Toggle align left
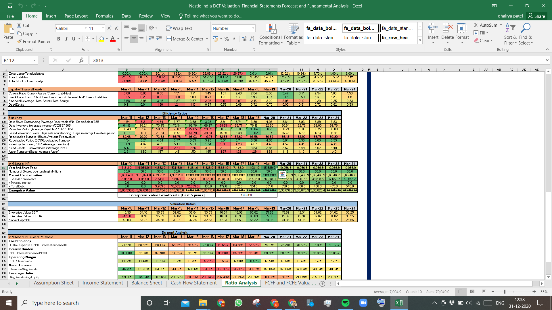The height and width of the screenshot is (310, 552). (x=126, y=39)
